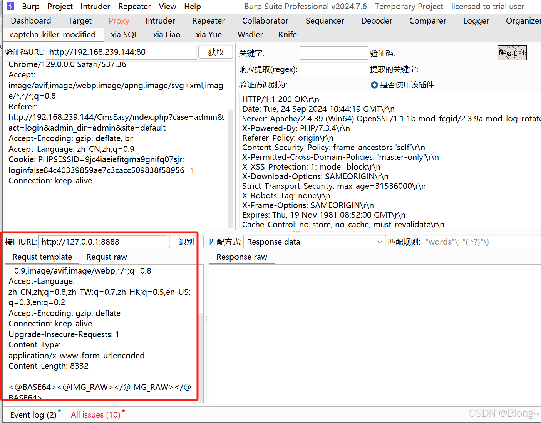This screenshot has height=423, width=541.
Task: Switch to the Target tab
Action: tap(80, 21)
